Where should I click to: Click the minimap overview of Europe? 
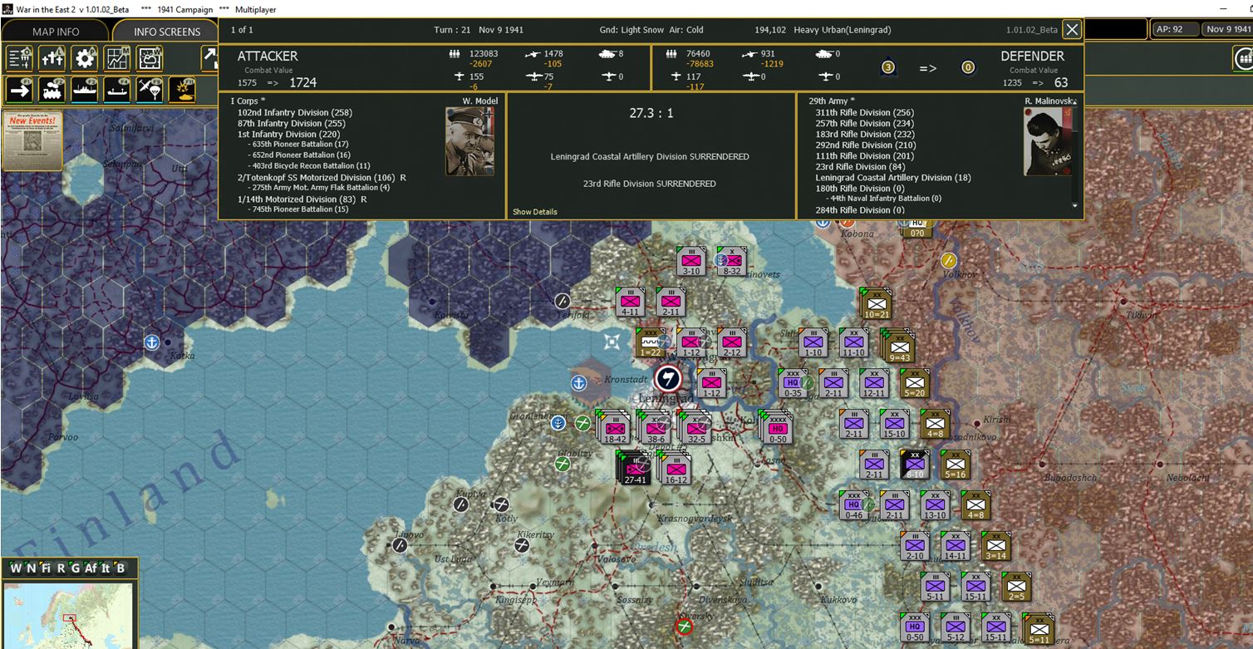[x=68, y=616]
